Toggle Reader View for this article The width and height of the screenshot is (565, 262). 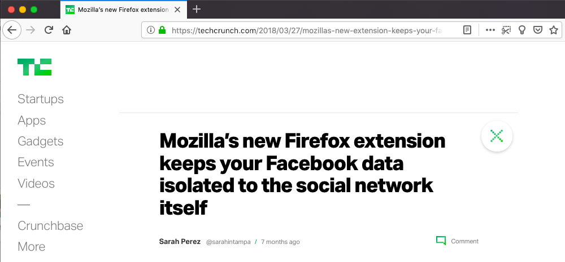(x=467, y=30)
